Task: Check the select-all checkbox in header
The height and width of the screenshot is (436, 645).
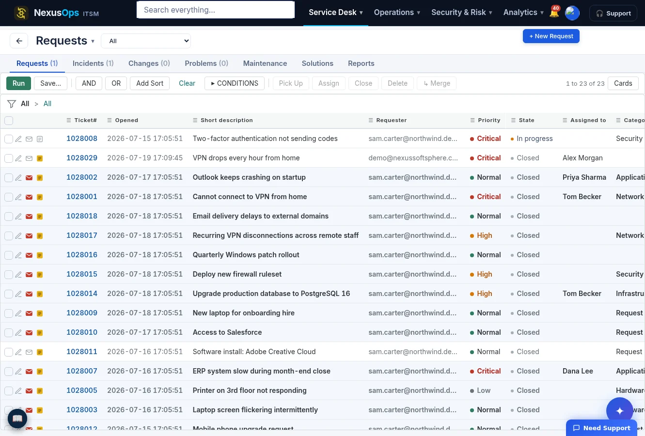Action: pos(9,121)
